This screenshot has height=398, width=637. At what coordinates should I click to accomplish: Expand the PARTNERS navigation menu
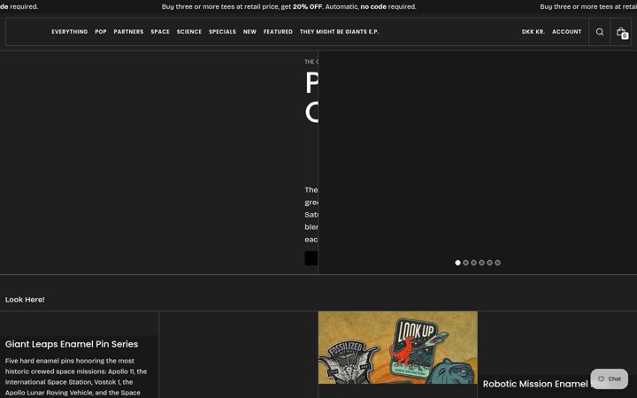click(x=128, y=32)
